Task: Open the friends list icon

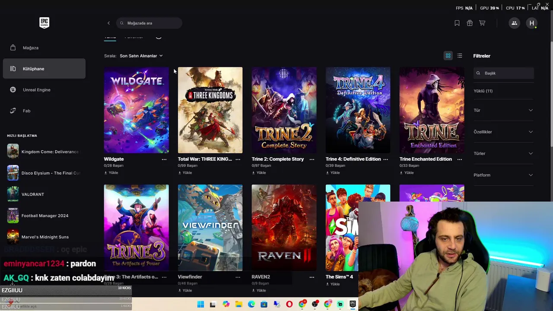Action: pos(514,23)
